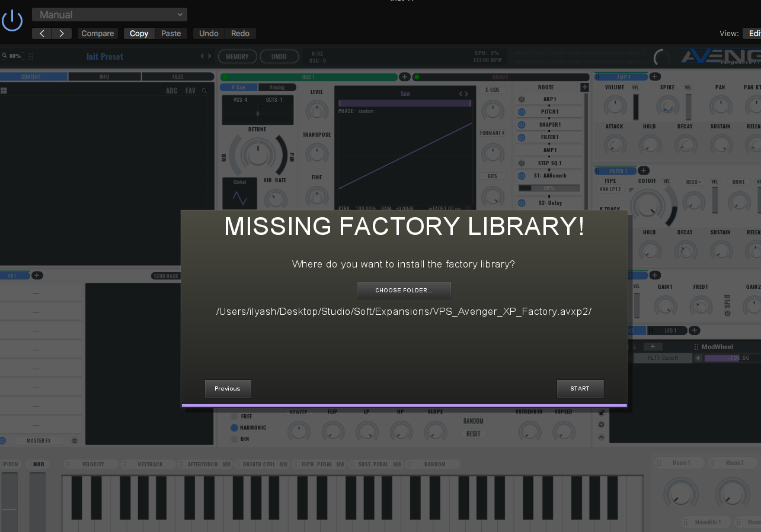This screenshot has height=532, width=761.
Task: Add a new FX slot next to FX1
Action: pyautogui.click(x=37, y=275)
